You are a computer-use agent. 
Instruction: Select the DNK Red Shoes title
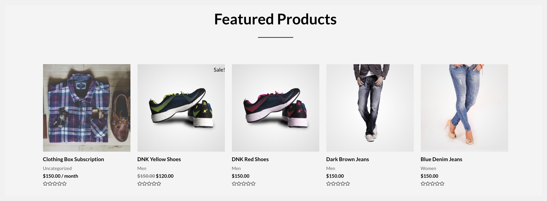coord(250,159)
